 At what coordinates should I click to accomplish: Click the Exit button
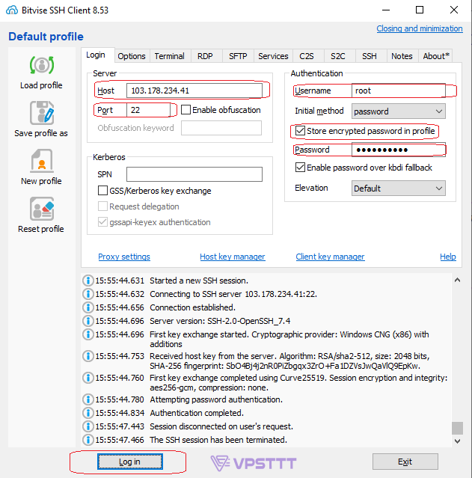coord(405,462)
